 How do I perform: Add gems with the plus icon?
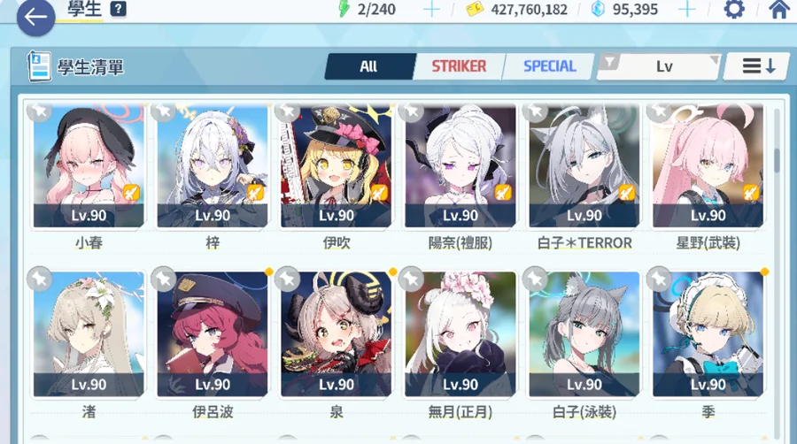687,9
